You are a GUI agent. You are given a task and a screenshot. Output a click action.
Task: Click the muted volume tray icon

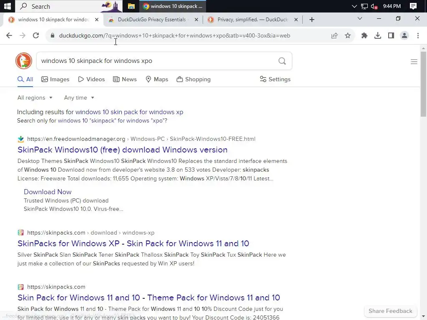pos(374,6)
